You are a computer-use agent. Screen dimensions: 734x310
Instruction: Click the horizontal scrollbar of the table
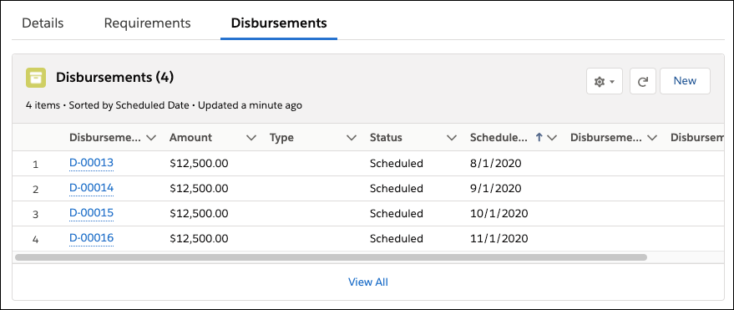click(331, 257)
